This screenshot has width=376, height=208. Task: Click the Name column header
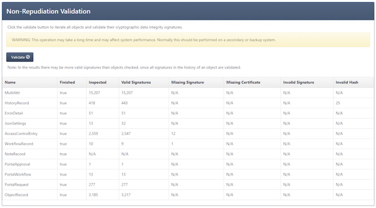tap(10, 82)
